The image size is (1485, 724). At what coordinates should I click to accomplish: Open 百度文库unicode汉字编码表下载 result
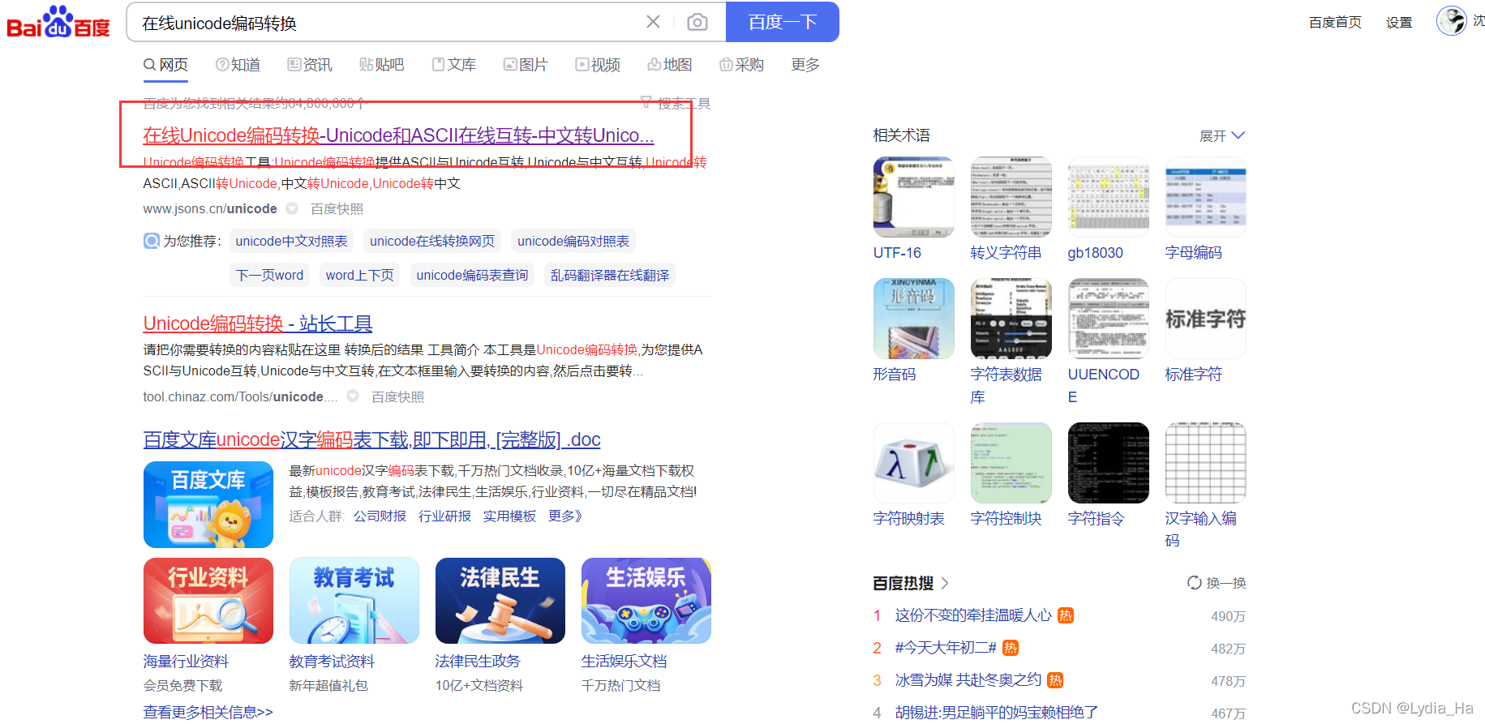point(372,439)
